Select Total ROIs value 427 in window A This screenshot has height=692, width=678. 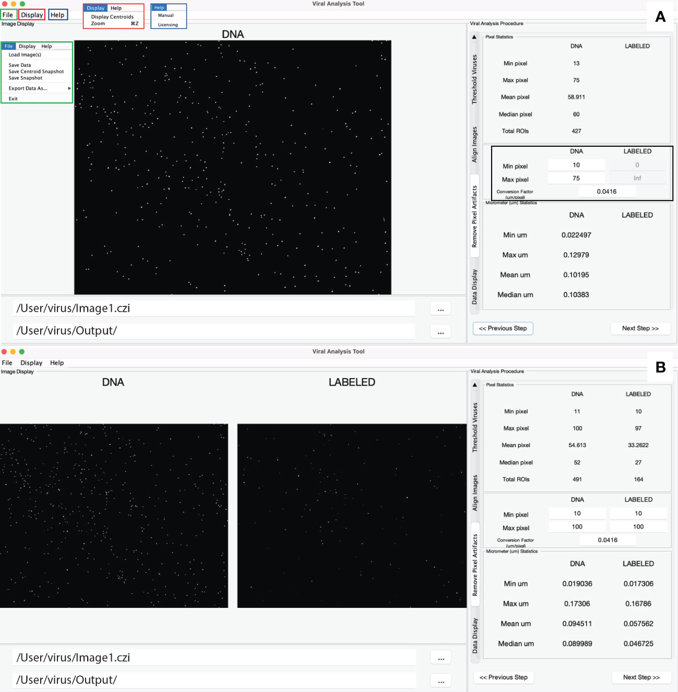click(576, 131)
